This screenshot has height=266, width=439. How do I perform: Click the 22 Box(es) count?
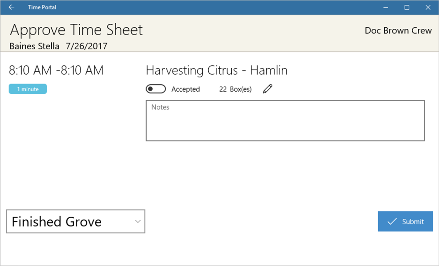235,89
